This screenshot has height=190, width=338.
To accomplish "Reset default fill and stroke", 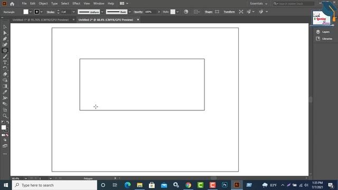I will pyautogui.click(x=3, y=122).
